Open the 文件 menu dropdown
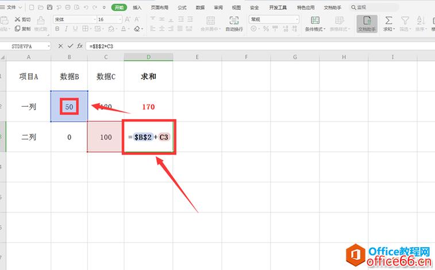Screen dimensions: 435x270 [x=11, y=7]
